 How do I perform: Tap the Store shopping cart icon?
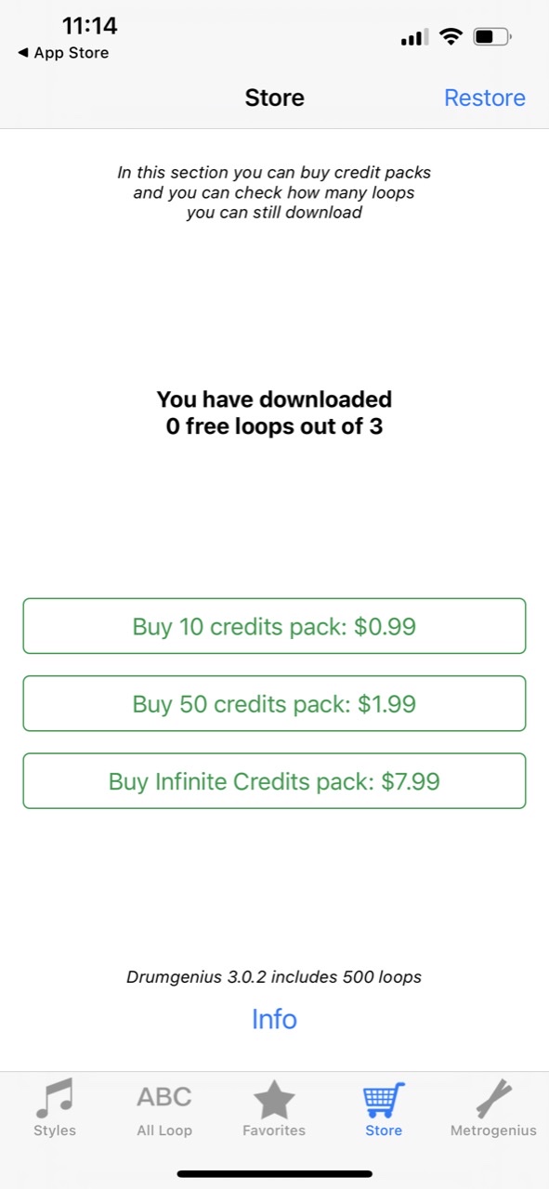pyautogui.click(x=384, y=1099)
